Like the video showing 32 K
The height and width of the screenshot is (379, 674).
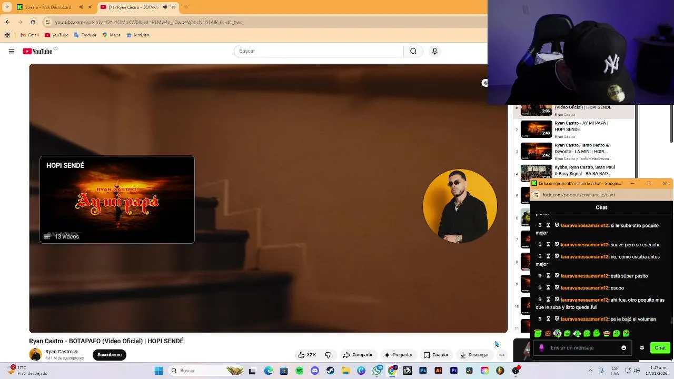(306, 355)
